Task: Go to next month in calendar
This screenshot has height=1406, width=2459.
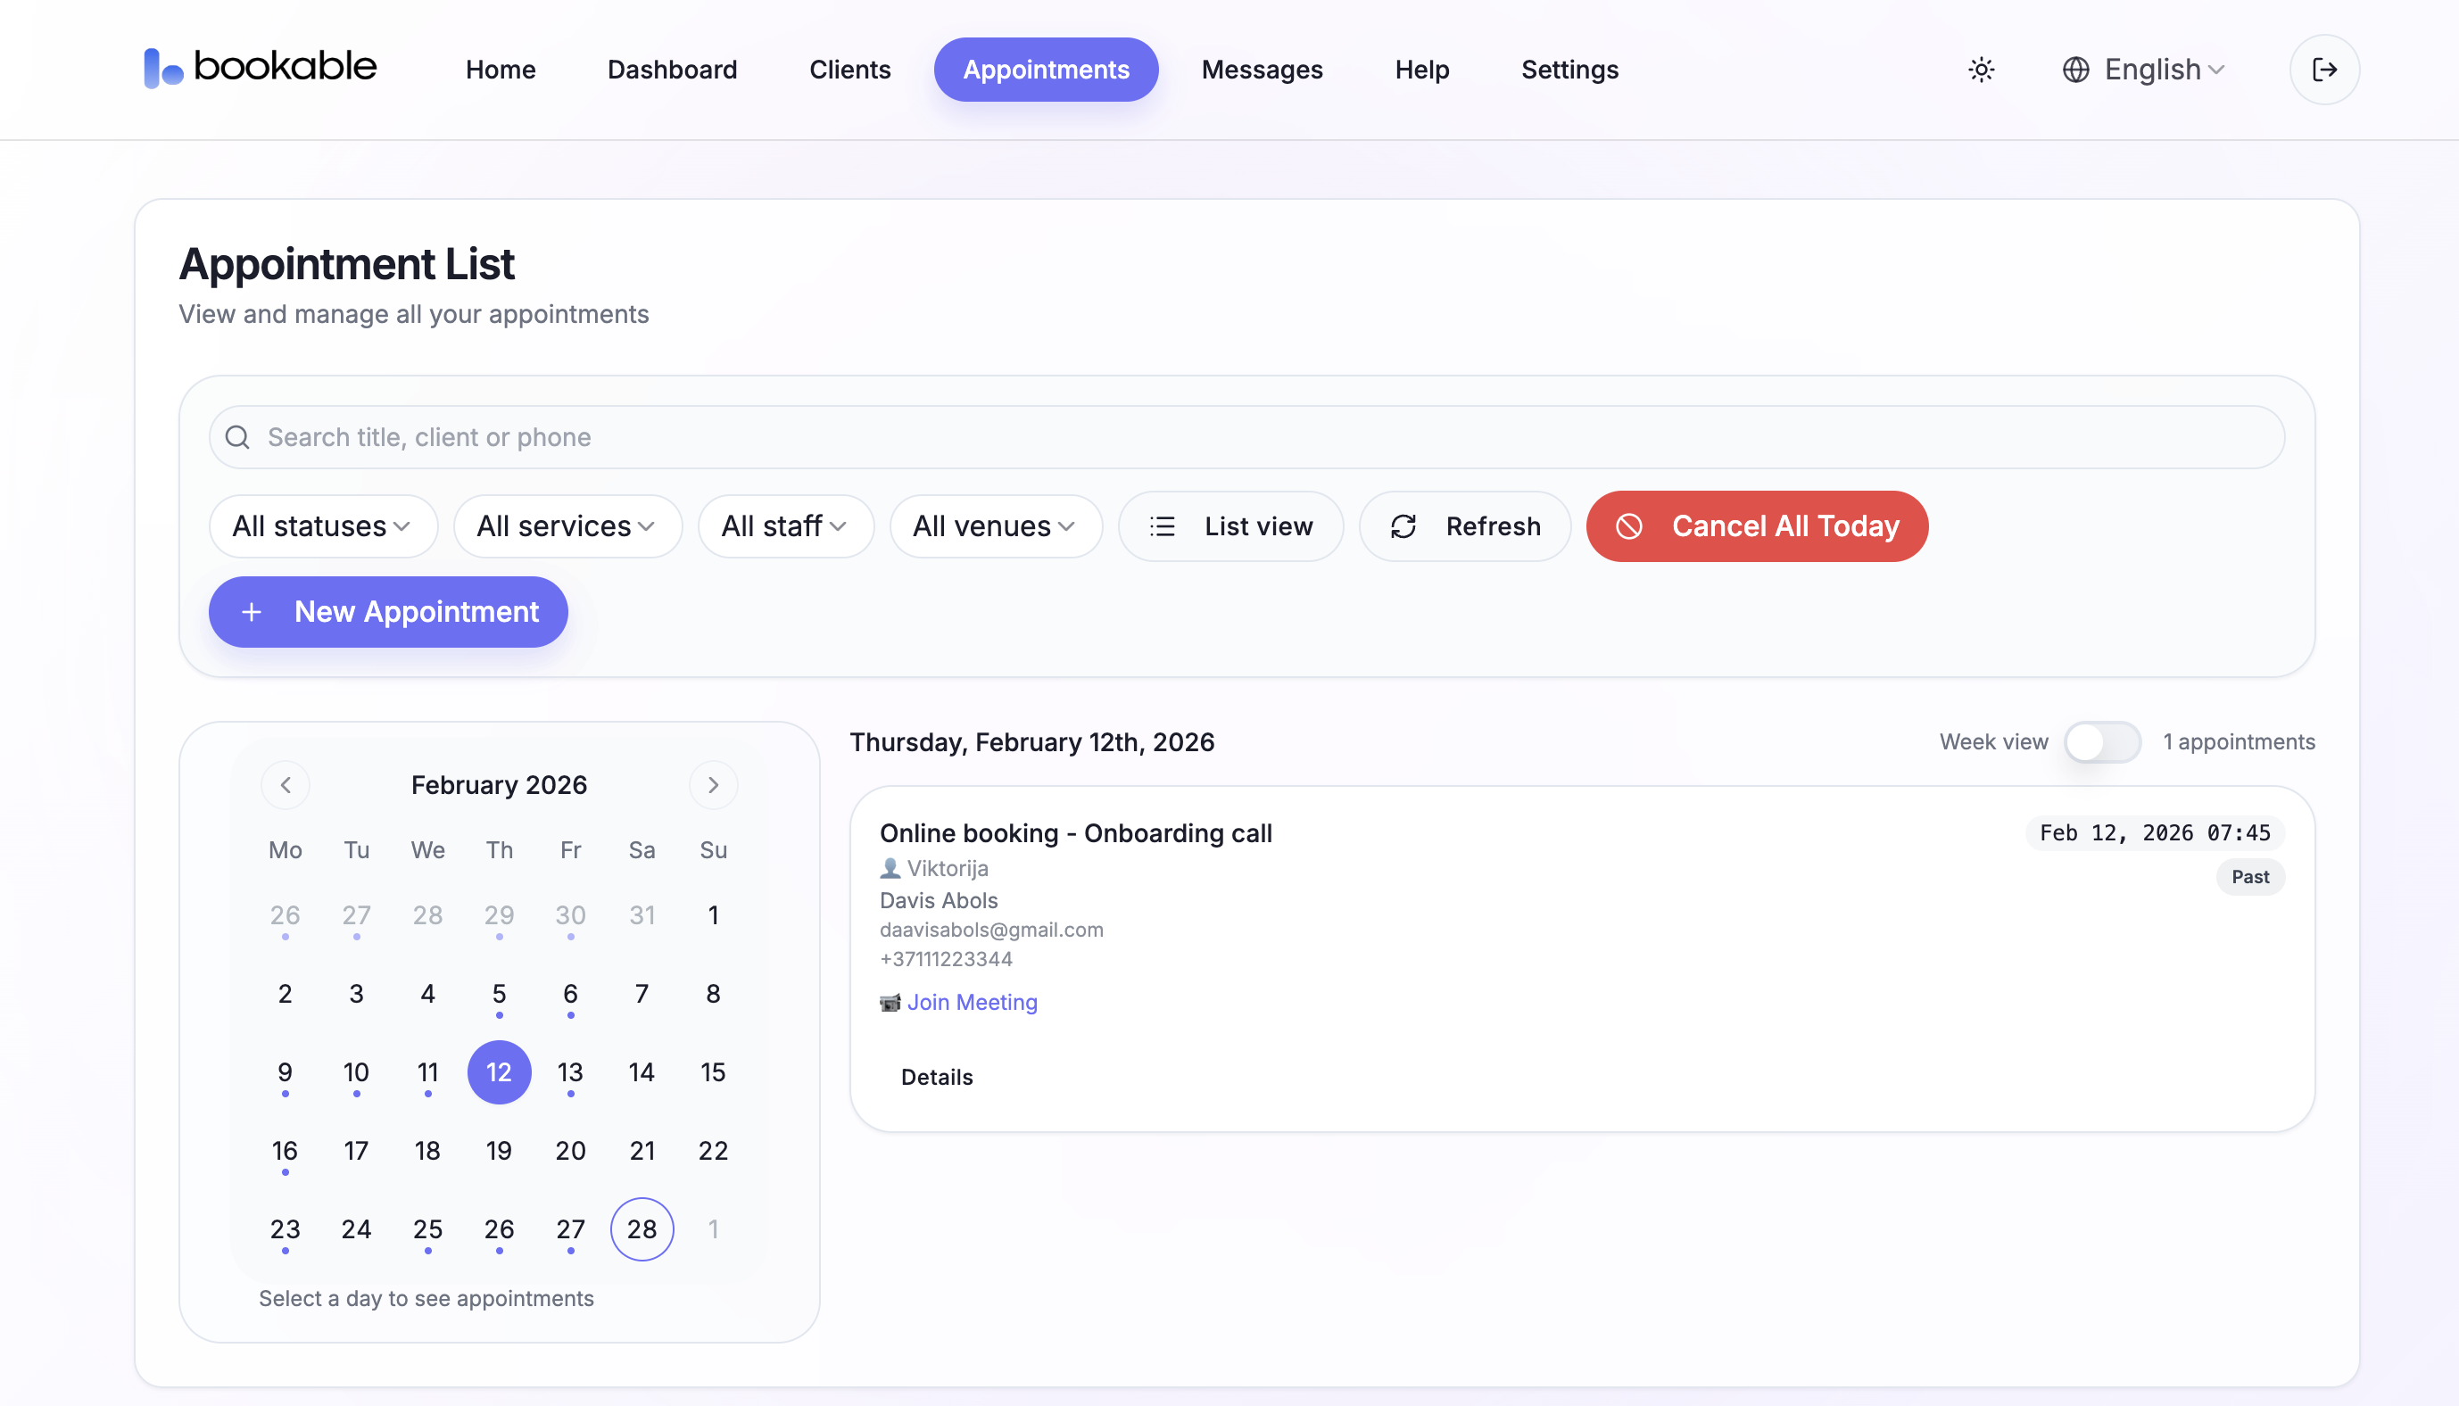Action: (714, 785)
